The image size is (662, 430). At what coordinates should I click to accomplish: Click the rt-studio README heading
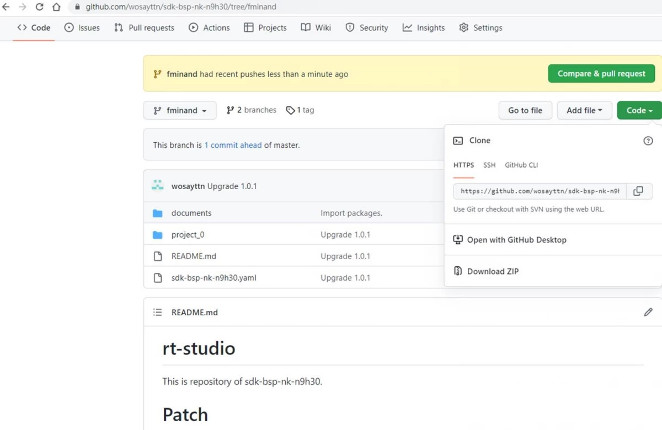click(199, 348)
